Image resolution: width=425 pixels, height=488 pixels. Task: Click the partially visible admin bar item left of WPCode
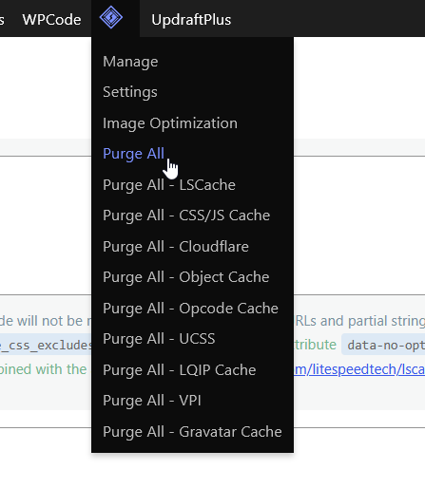pos(2,20)
